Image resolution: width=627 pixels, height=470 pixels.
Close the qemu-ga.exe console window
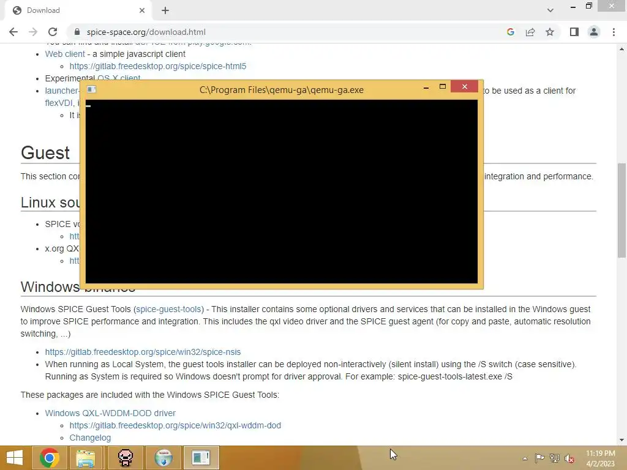464,86
